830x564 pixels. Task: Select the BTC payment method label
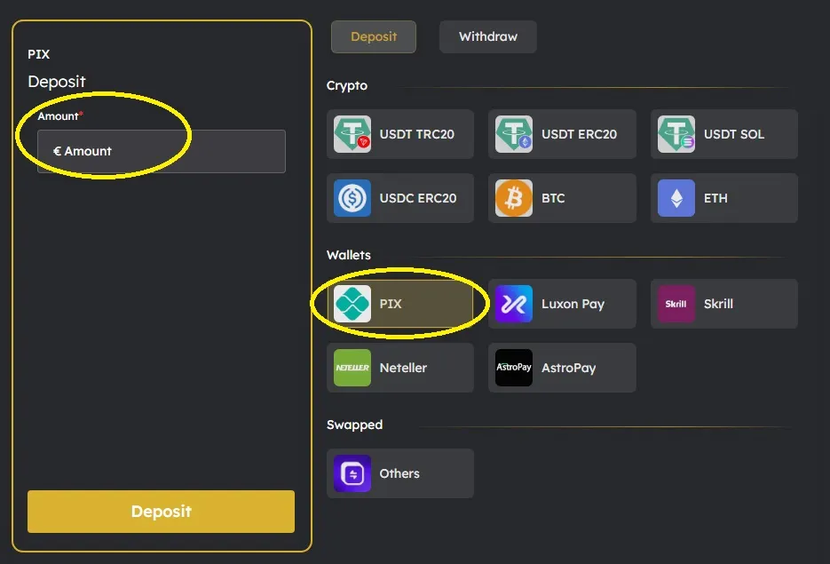[553, 198]
